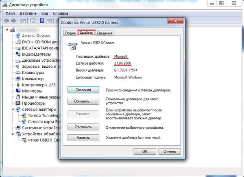Click the Видеоадаптеры display adapter icon

18,54
